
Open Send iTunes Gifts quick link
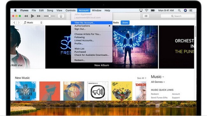coord(159,98)
